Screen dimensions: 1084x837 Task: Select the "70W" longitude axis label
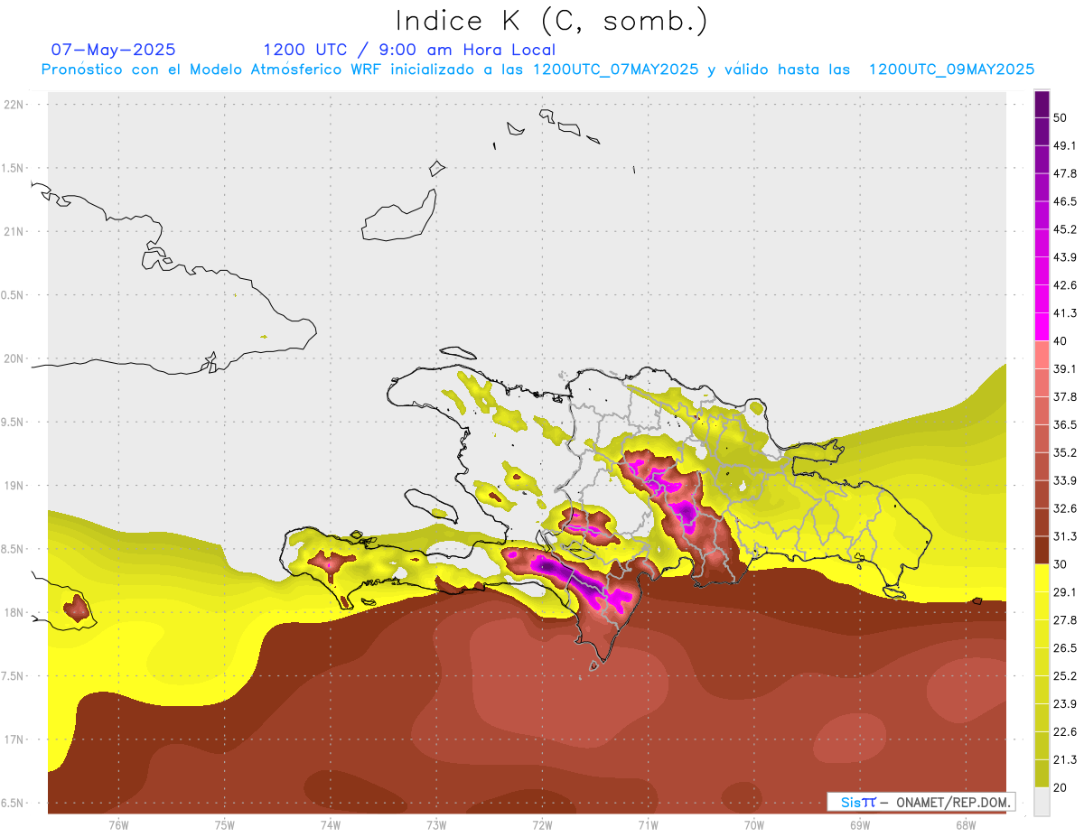pyautogui.click(x=754, y=824)
